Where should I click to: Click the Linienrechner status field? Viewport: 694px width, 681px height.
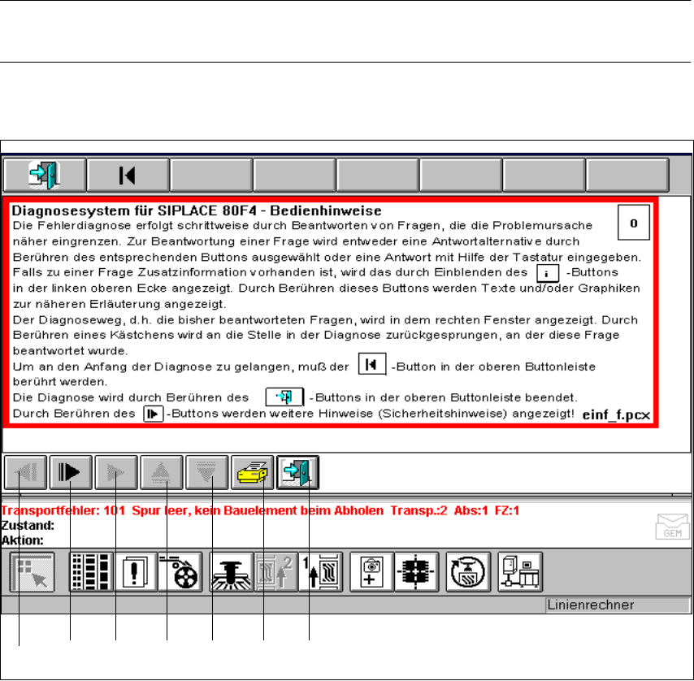[x=618, y=605]
